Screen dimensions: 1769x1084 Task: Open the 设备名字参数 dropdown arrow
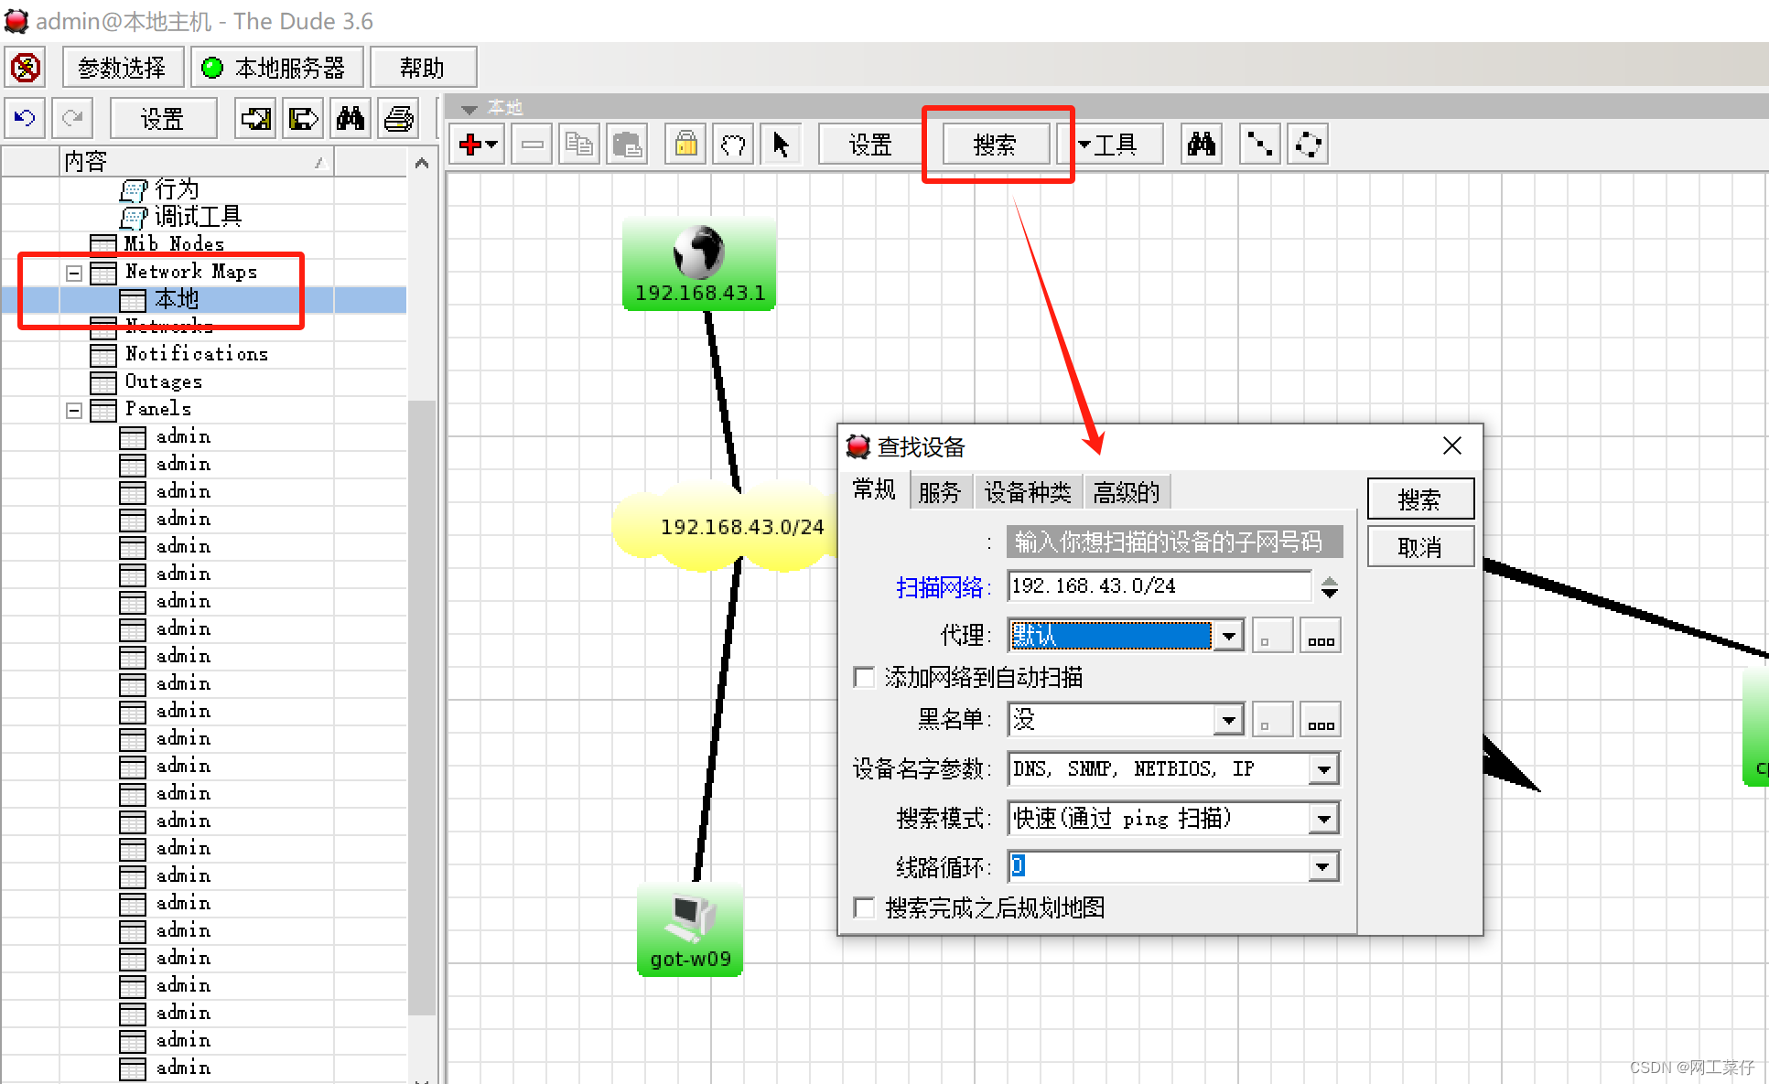1323,769
